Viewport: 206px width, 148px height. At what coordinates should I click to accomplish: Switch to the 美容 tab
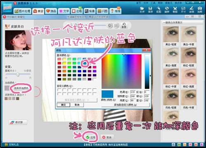pos(38,11)
